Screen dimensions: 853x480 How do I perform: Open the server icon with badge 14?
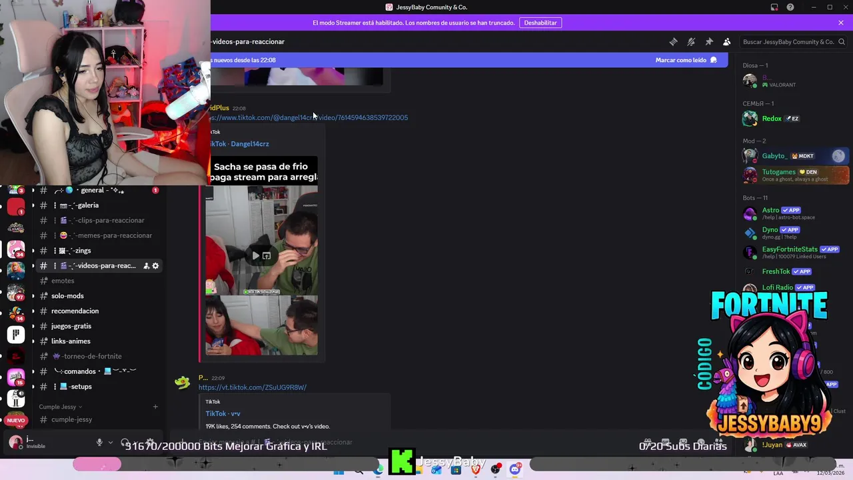coord(16,313)
